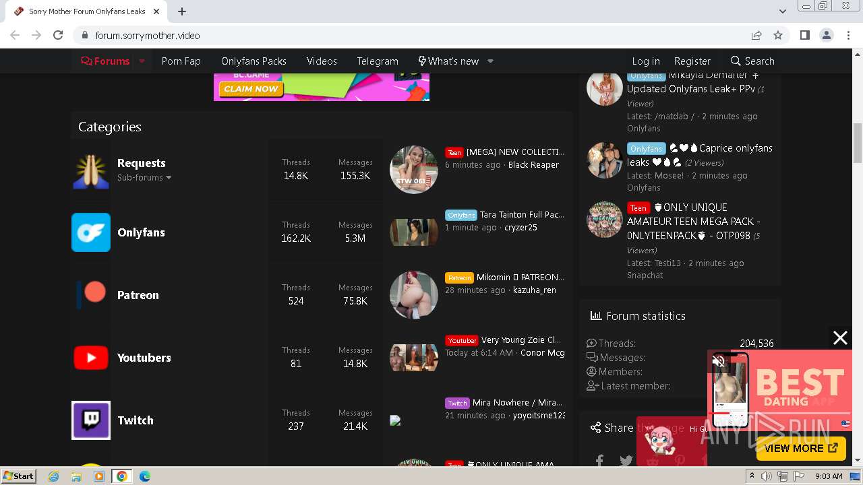863x485 pixels.
Task: Close the dating ad with the X
Action: pos(840,338)
